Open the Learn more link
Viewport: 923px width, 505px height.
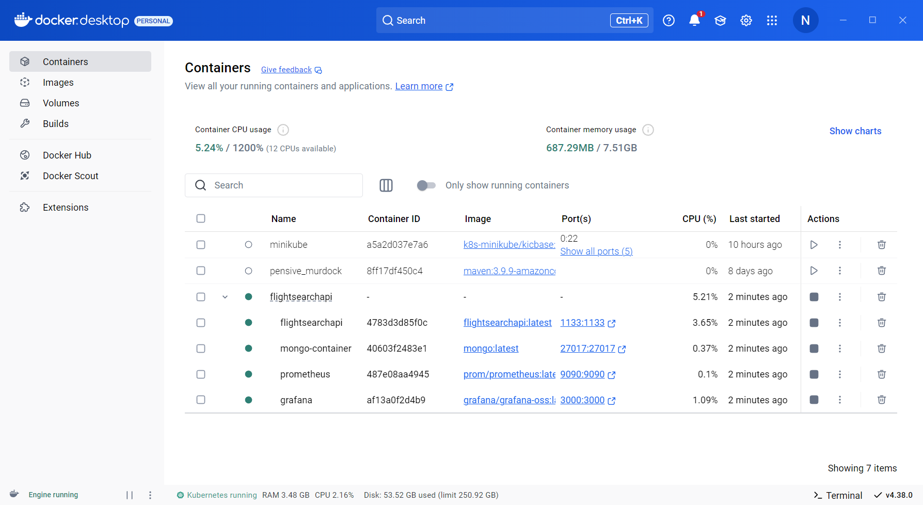[x=424, y=86]
